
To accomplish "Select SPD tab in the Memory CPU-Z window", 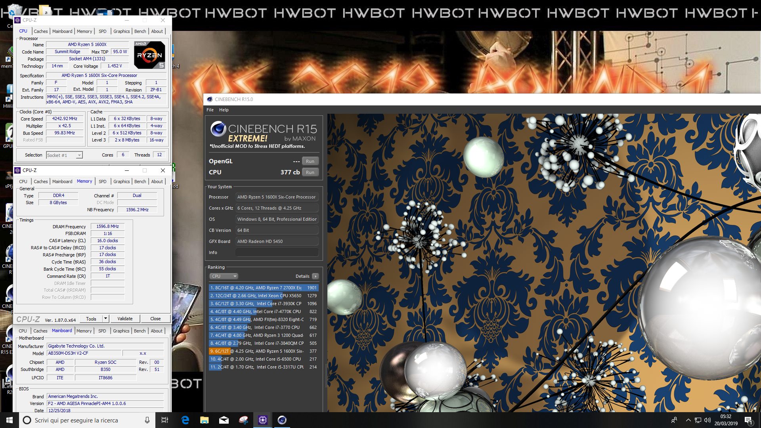I will 103,182.
